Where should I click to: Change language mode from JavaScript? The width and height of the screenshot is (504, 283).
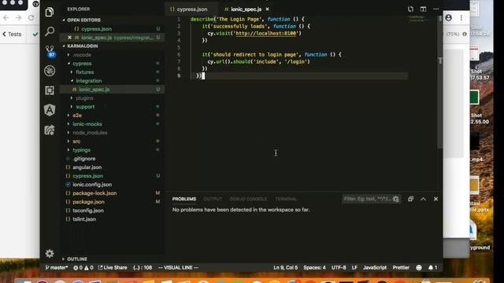[375, 267]
